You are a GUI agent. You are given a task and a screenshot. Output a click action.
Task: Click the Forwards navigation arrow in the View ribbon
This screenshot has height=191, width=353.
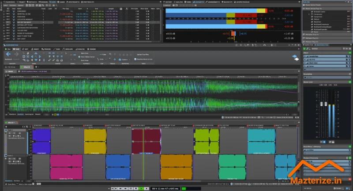[x=16, y=54]
